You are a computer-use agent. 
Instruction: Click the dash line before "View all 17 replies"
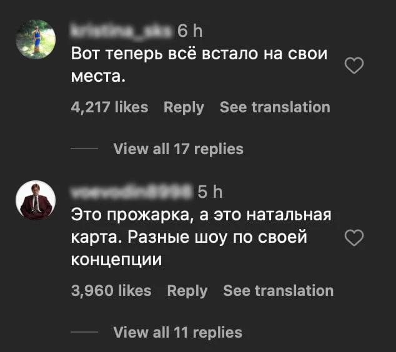85,149
